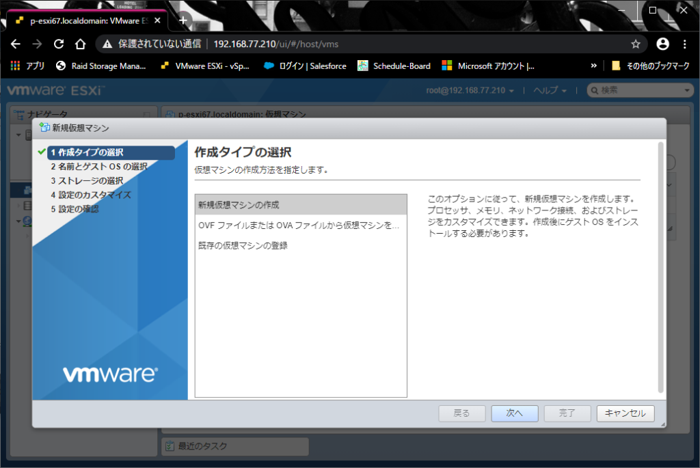
Task: Click the dialog resize grip corner
Action: pos(663,424)
